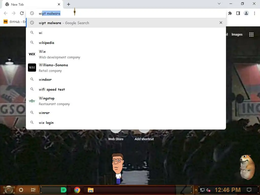Open the Chrome profile avatar

(x=246, y=13)
